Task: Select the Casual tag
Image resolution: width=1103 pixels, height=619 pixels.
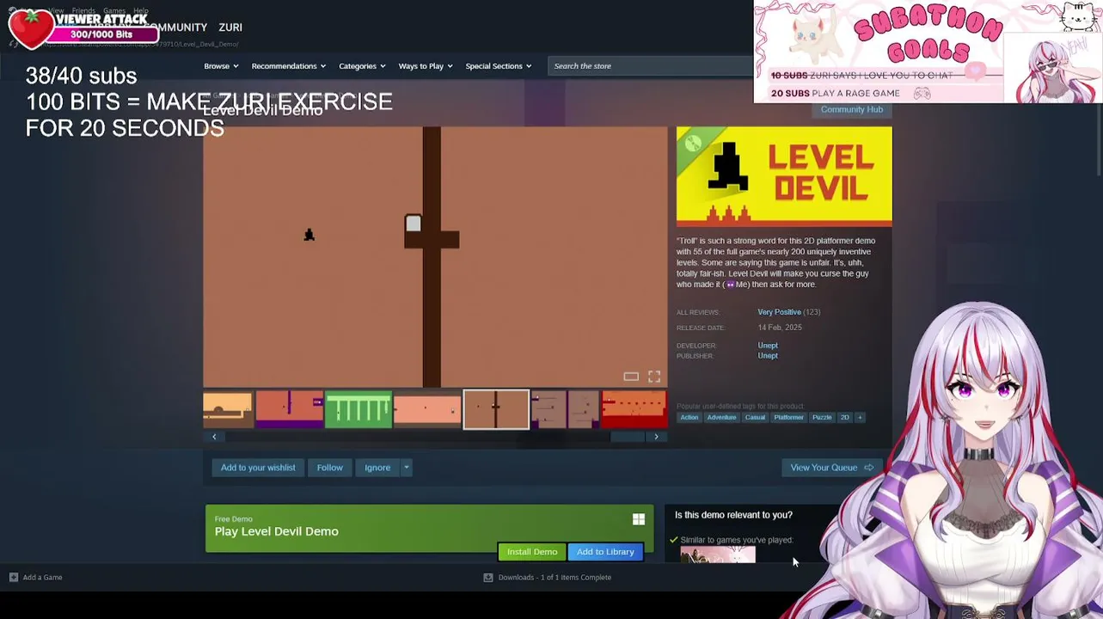Action: click(755, 418)
